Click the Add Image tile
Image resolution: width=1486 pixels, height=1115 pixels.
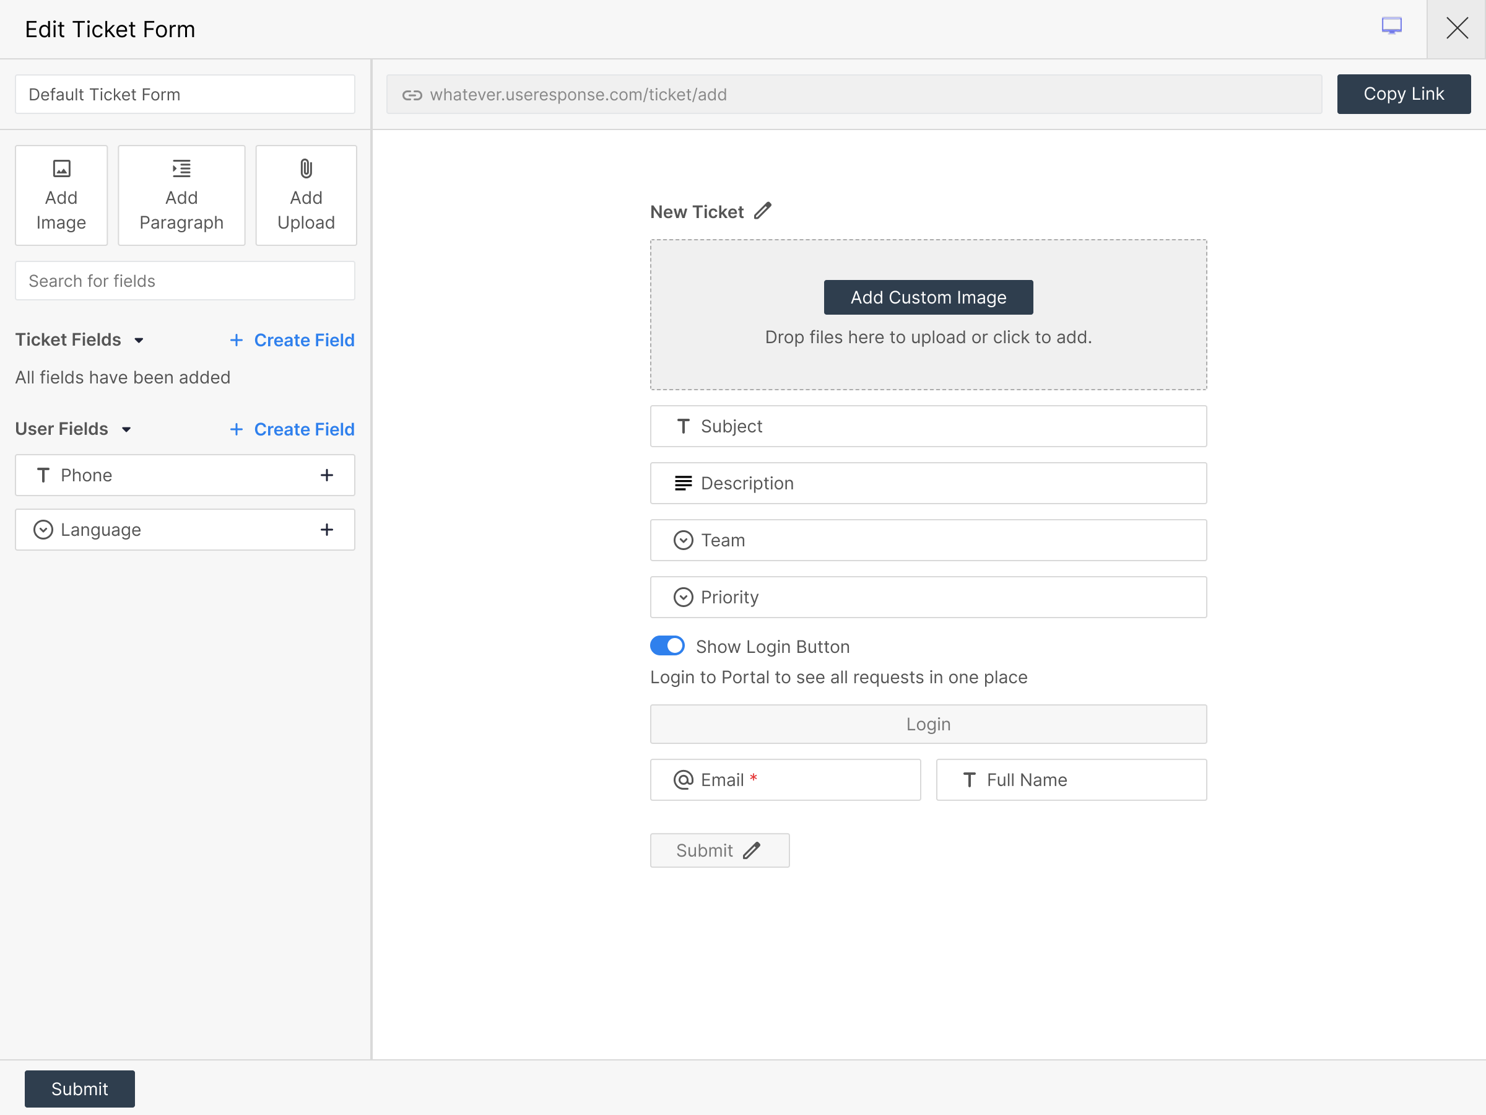coord(61,196)
